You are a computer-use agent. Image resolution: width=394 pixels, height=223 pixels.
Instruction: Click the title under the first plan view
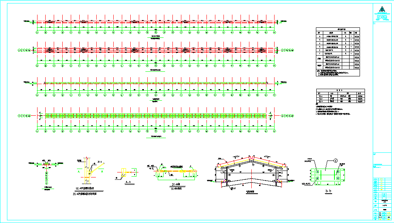point(155,37)
